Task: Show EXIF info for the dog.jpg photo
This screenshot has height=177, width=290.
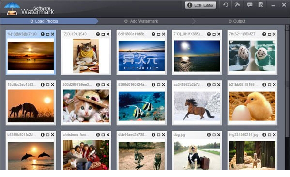Action: point(209,135)
